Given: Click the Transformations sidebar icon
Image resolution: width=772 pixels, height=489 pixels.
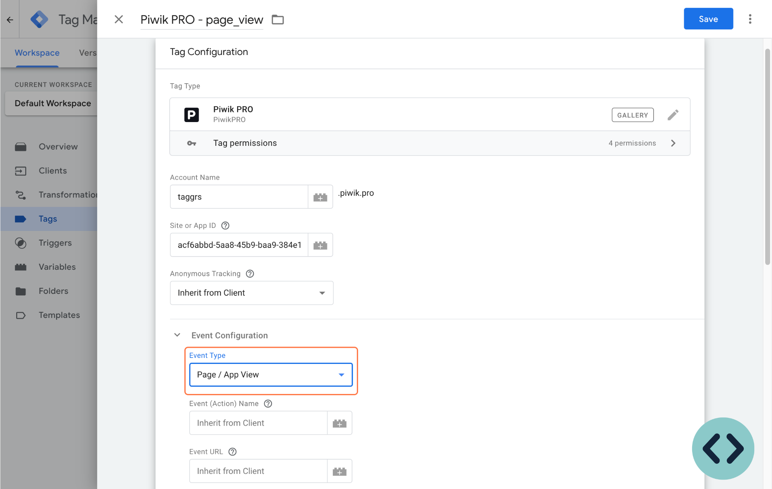Looking at the screenshot, I should point(21,195).
